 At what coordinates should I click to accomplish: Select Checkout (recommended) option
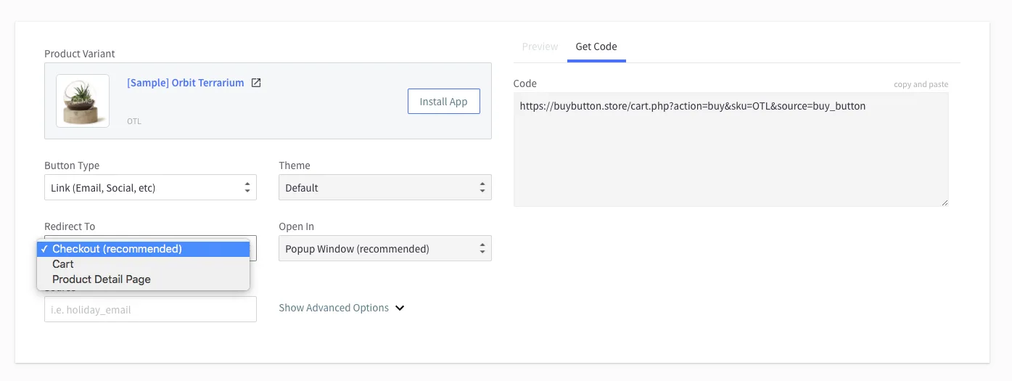tap(117, 249)
